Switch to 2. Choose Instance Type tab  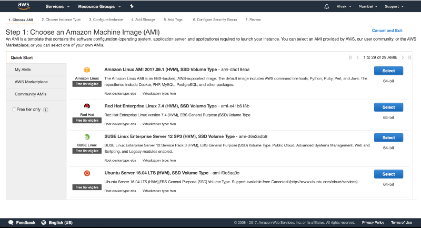[x=61, y=19]
